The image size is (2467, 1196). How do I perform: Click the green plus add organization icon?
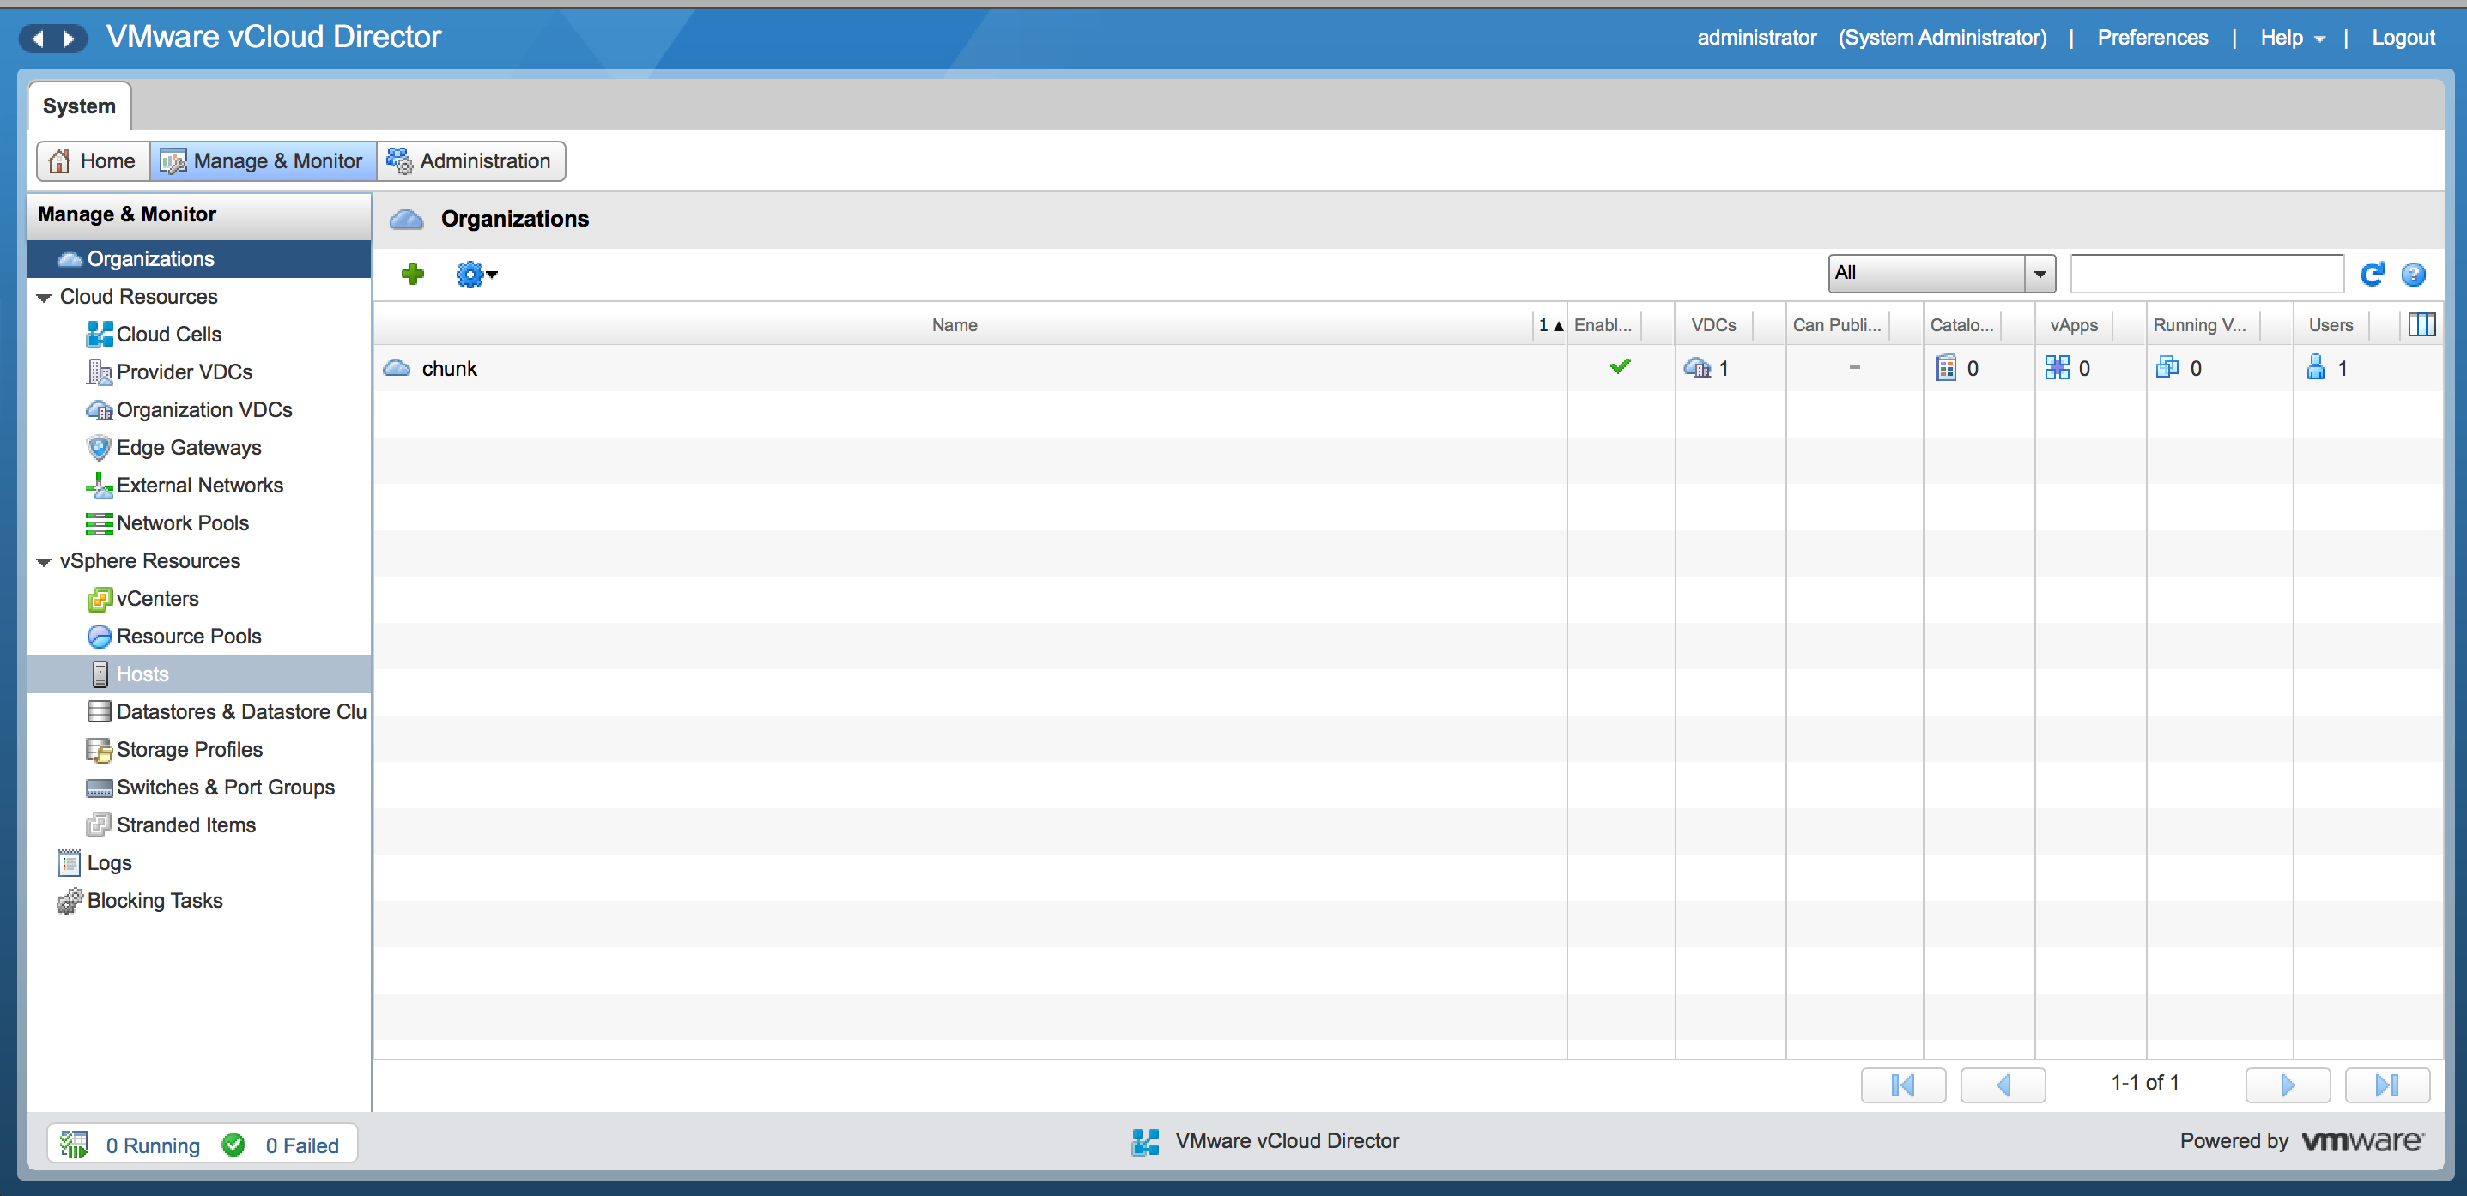coord(413,274)
